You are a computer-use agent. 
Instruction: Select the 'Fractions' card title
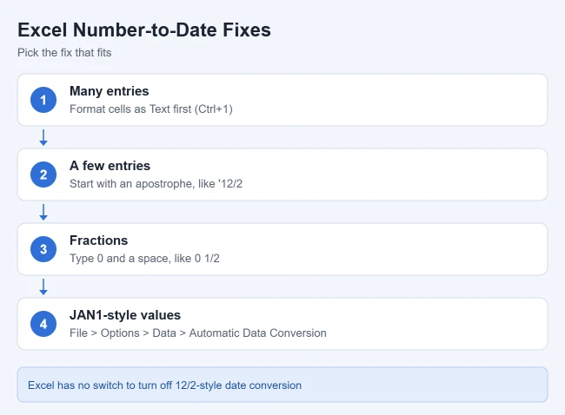coord(99,240)
